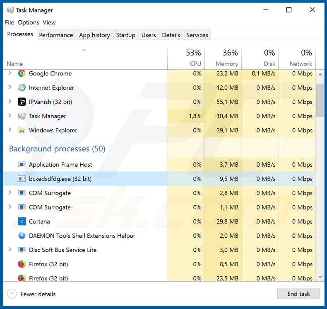Sort by the Network column header

297,58
